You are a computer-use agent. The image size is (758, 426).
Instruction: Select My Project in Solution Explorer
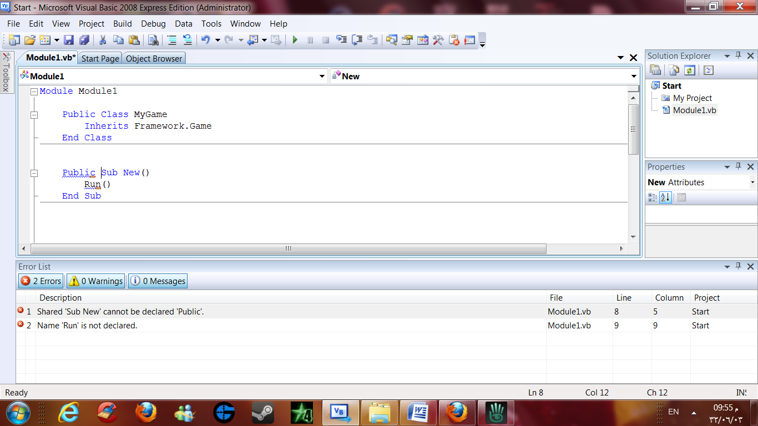click(692, 98)
